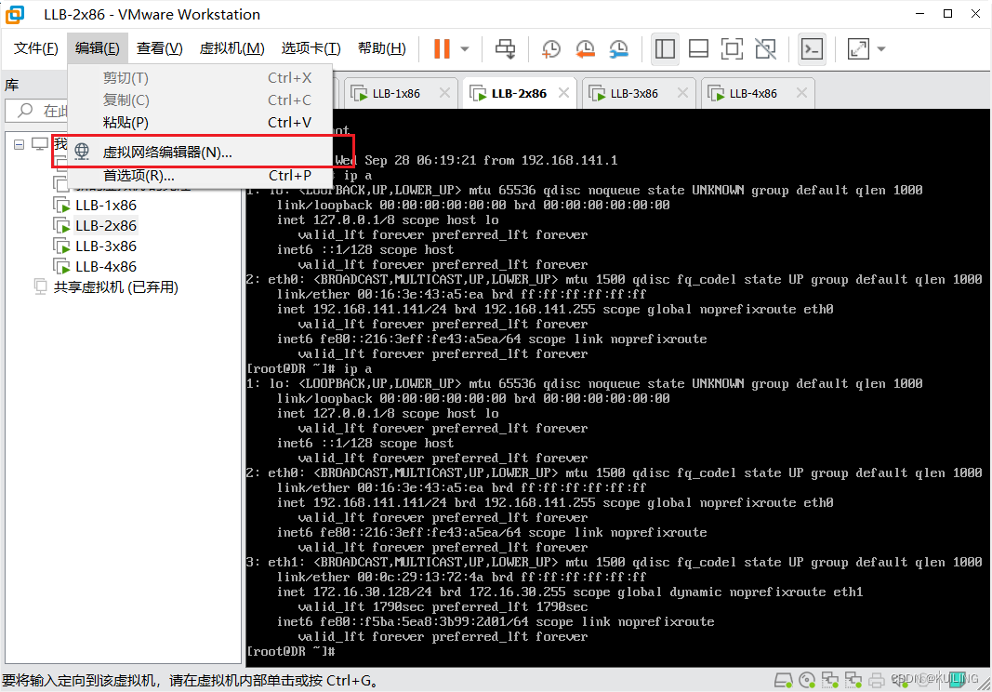Click the stretch guest display icon
This screenshot has width=992, height=692.
(858, 48)
